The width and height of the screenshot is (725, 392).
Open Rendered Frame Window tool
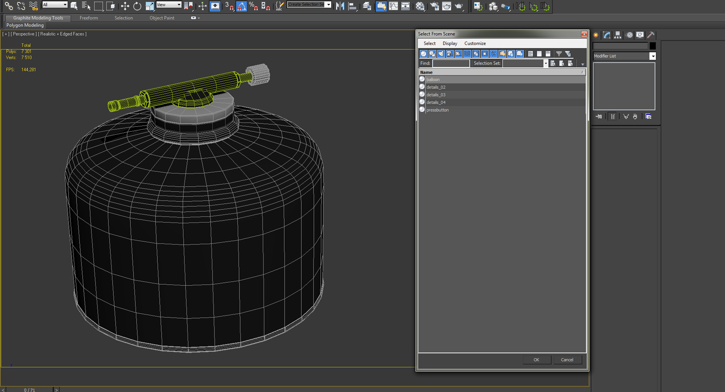(447, 6)
